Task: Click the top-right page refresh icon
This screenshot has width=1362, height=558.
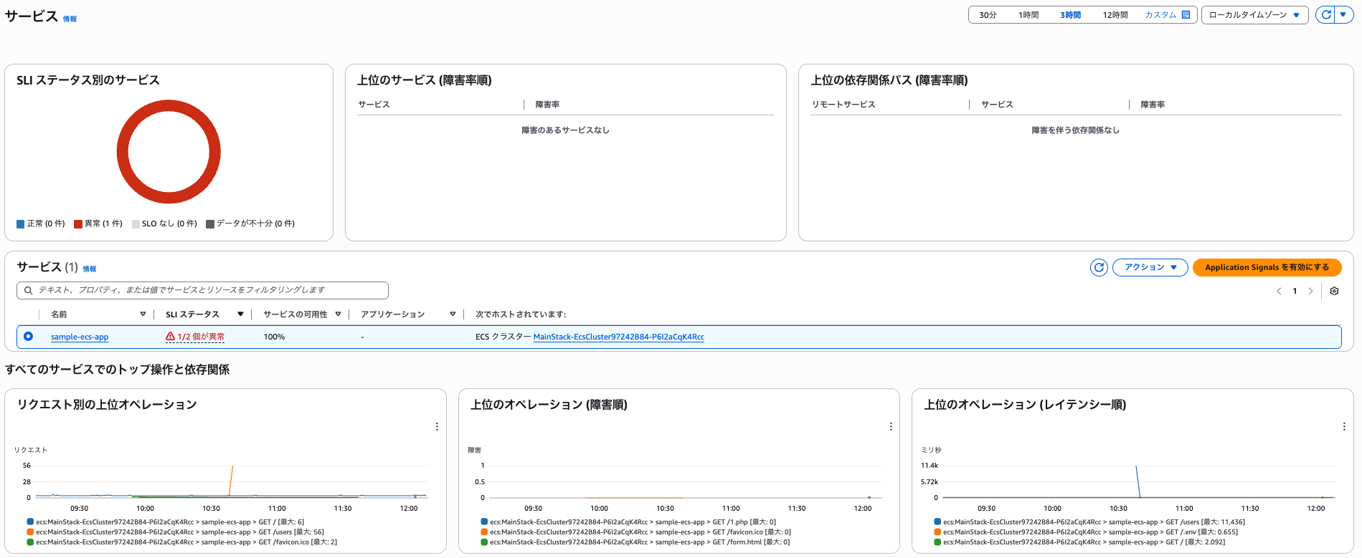Action: coord(1326,14)
